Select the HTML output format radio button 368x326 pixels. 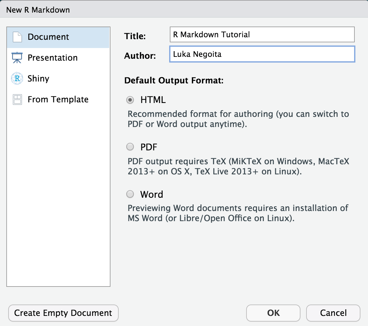130,100
